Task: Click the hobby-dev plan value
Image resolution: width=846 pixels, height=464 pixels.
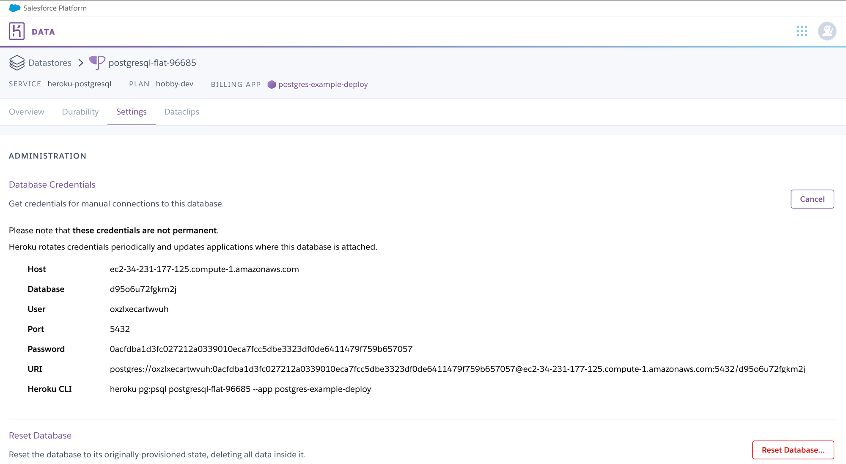Action: pyautogui.click(x=174, y=84)
